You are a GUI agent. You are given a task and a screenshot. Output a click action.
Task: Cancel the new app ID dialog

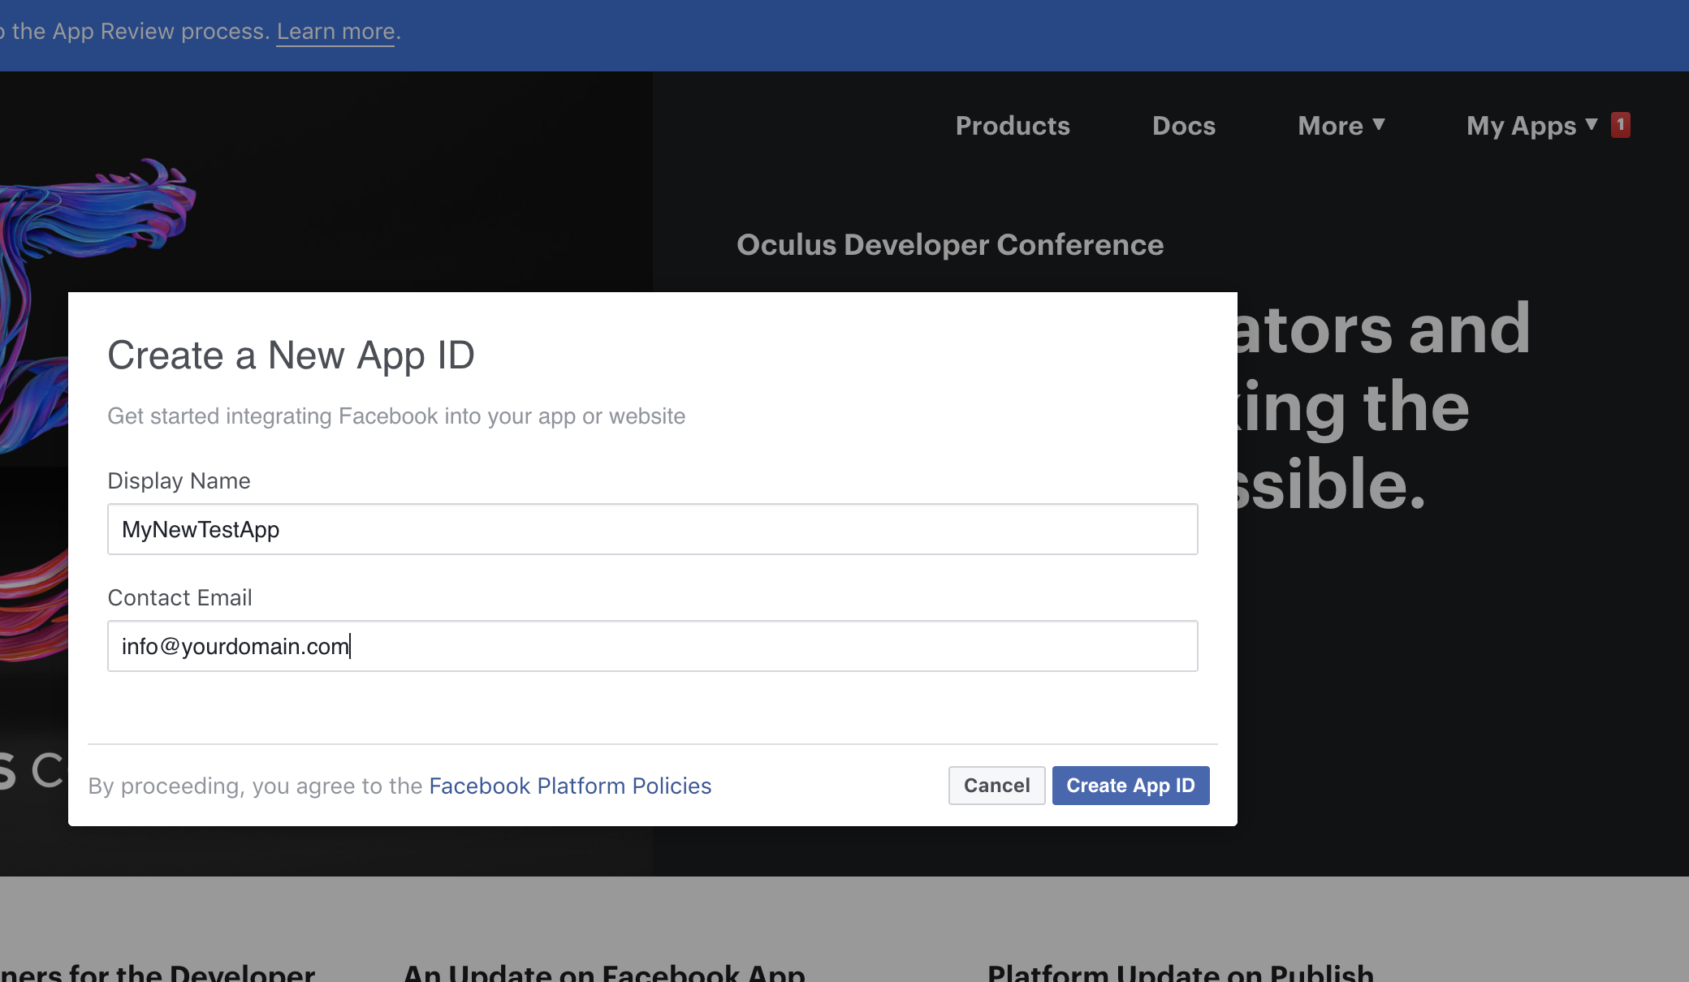coord(996,786)
